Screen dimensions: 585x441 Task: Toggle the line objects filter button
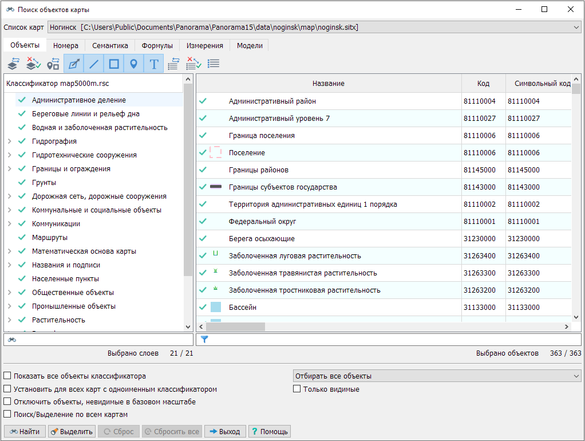(x=94, y=64)
